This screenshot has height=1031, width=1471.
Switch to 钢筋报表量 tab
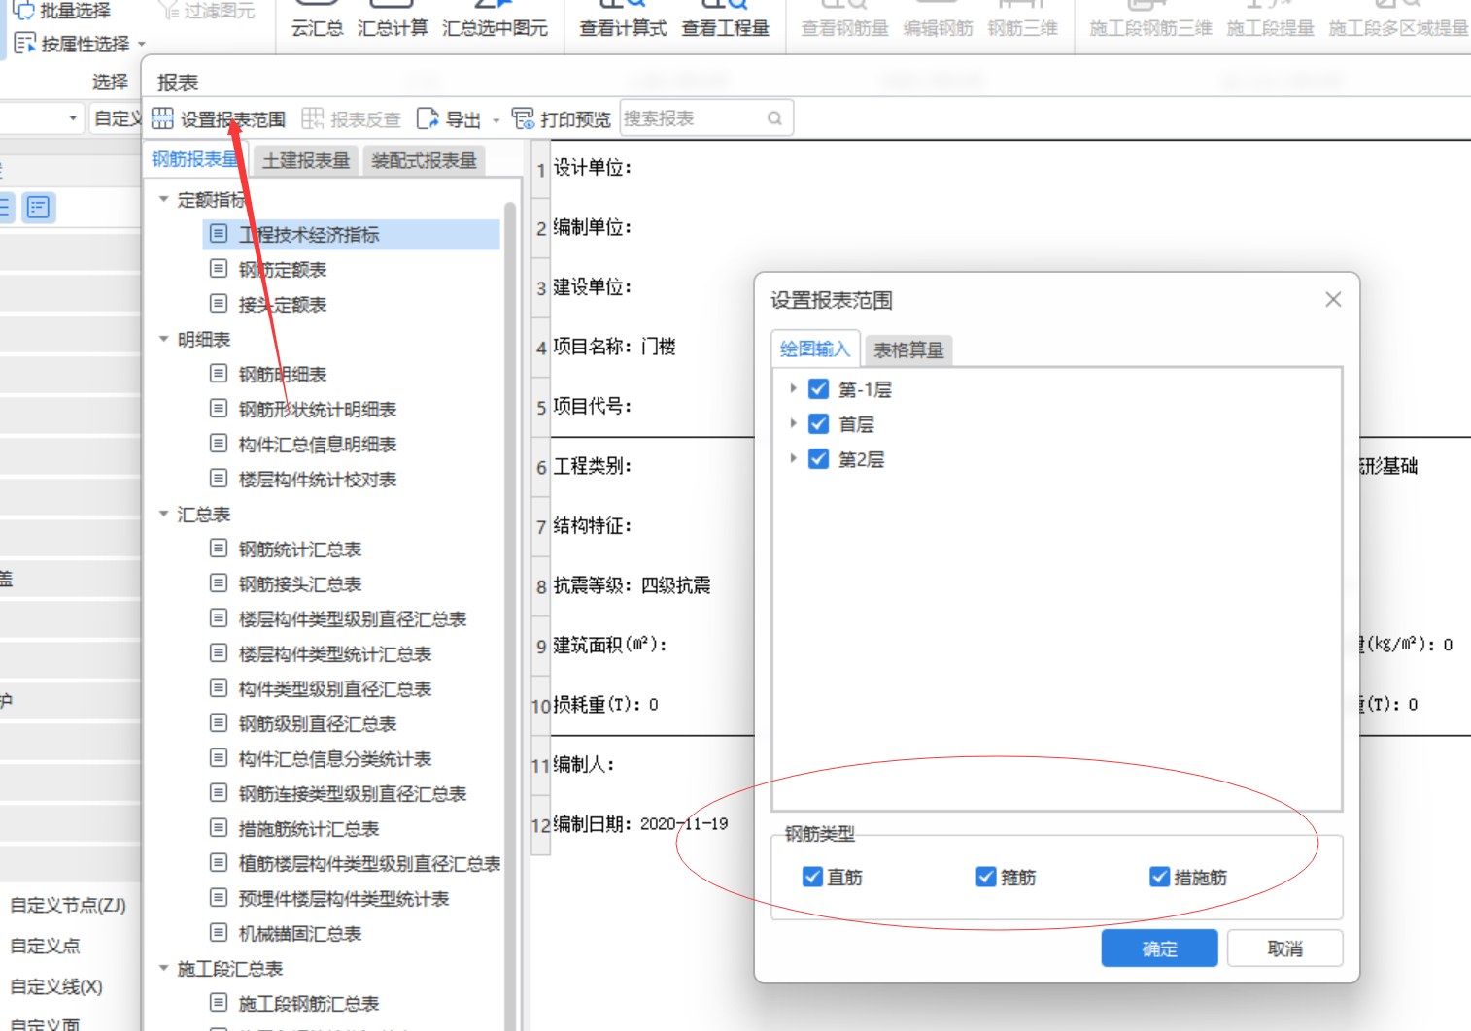[x=194, y=159]
